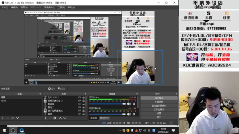Image resolution: width=239 pixels, height=134 pixels.
Task: Click the 滤镜 filters button
Action: click(x=62, y=89)
